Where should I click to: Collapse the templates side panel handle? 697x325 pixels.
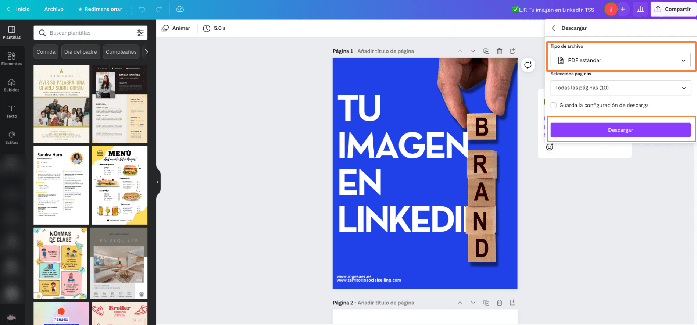tap(158, 182)
